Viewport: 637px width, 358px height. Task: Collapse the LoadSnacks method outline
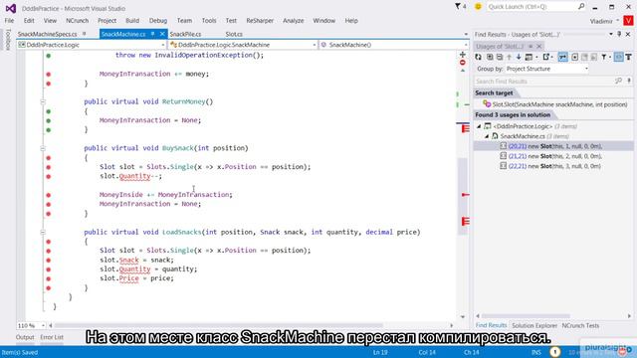43,232
